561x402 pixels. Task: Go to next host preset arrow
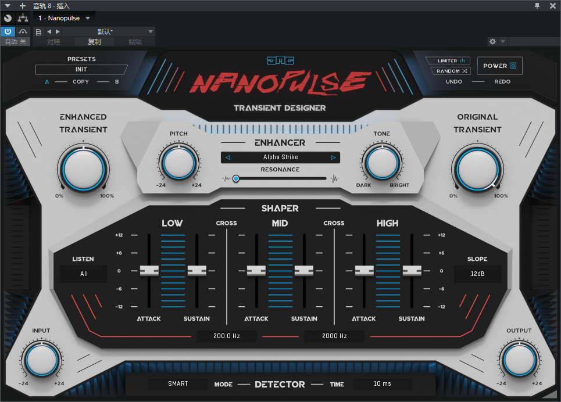pos(58,32)
